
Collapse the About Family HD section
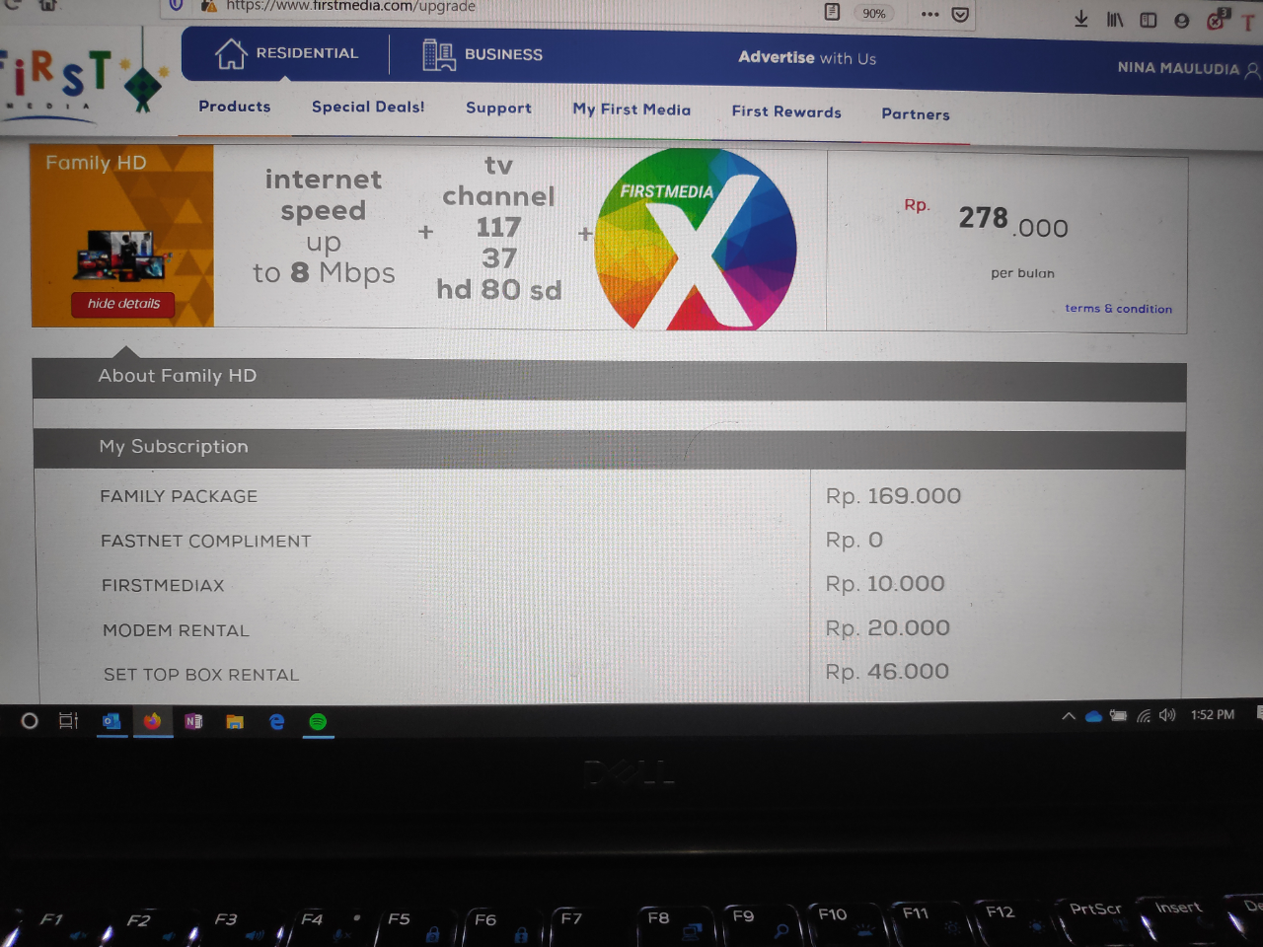point(610,379)
